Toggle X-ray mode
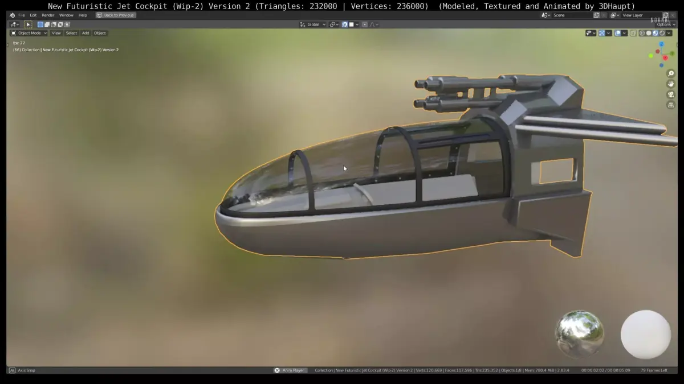Viewport: 684px width, 384px height. click(633, 33)
